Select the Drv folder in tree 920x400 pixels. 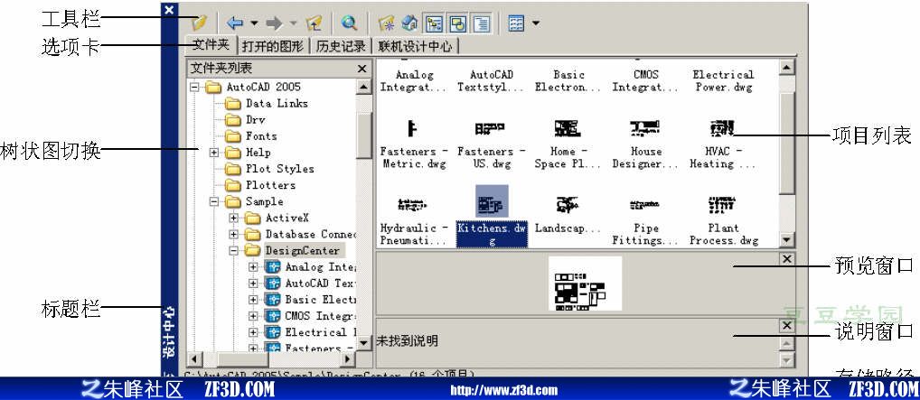pyautogui.click(x=255, y=120)
